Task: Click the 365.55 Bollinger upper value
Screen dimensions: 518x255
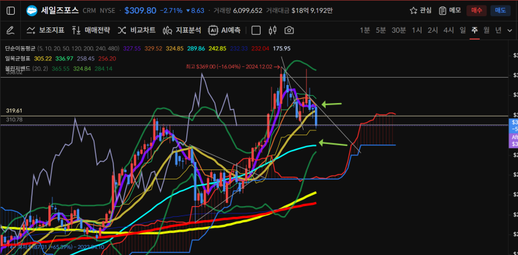Action: [60, 69]
